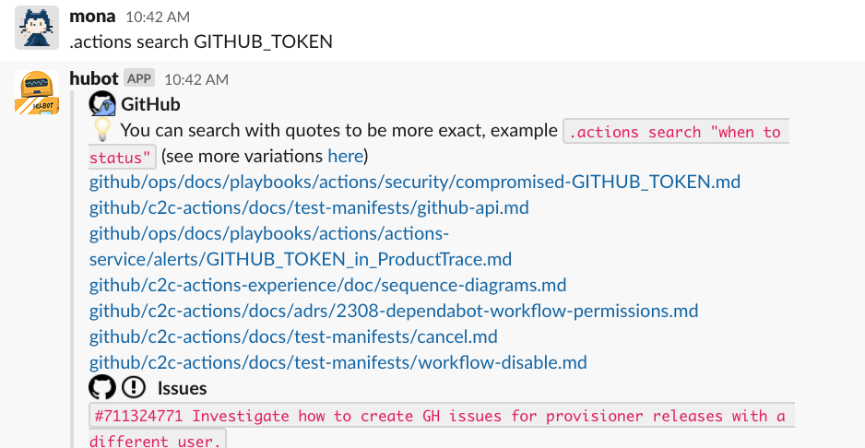The image size is (865, 448).
Task: Click the hubot username
Action: coord(94,79)
